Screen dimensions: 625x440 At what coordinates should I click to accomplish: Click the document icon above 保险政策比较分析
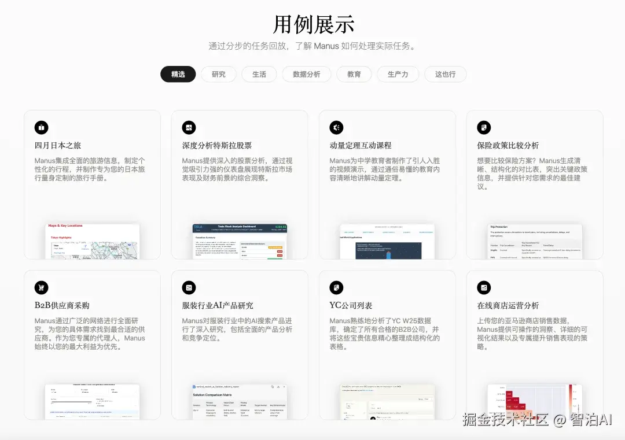(484, 127)
